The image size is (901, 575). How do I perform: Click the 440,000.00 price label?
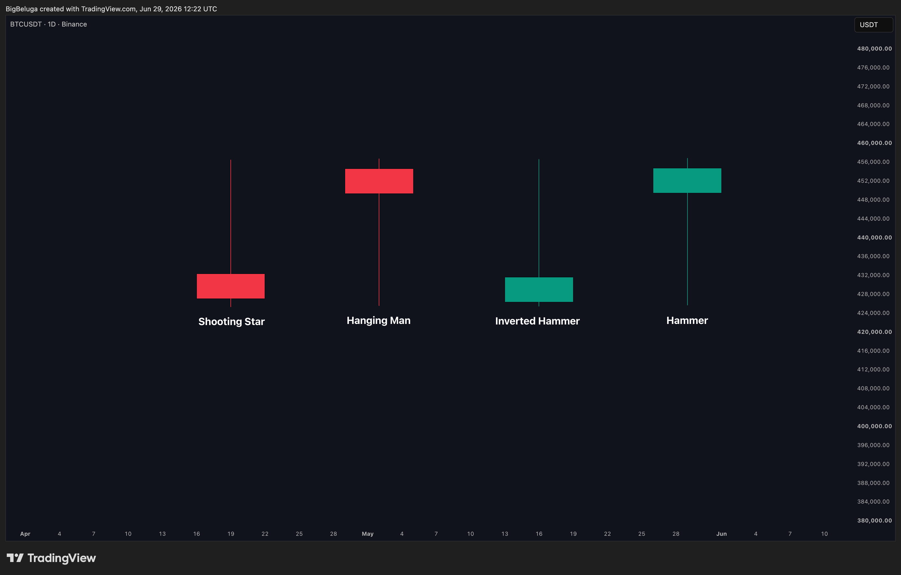[874, 238]
